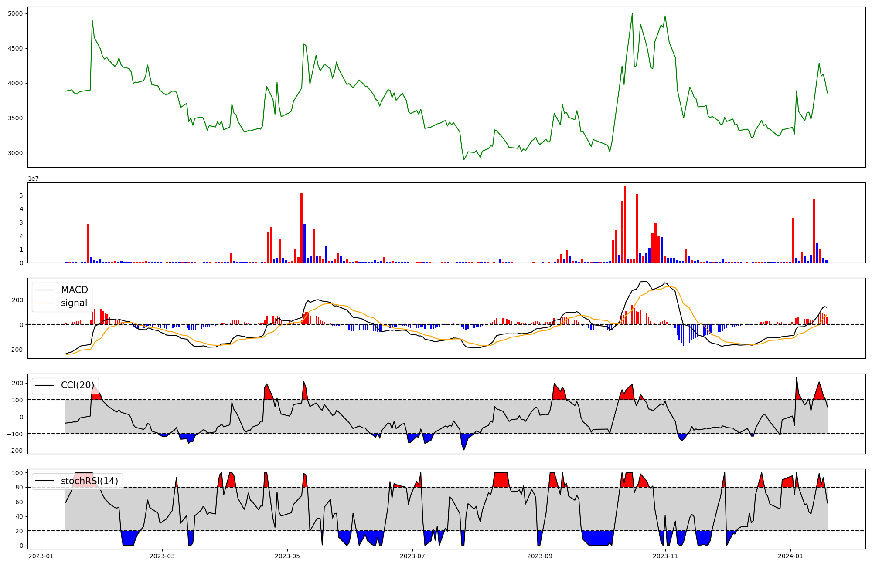The height and width of the screenshot is (566, 872).
Task: Click the tall blue volume bar in May 2023
Action: (304, 243)
